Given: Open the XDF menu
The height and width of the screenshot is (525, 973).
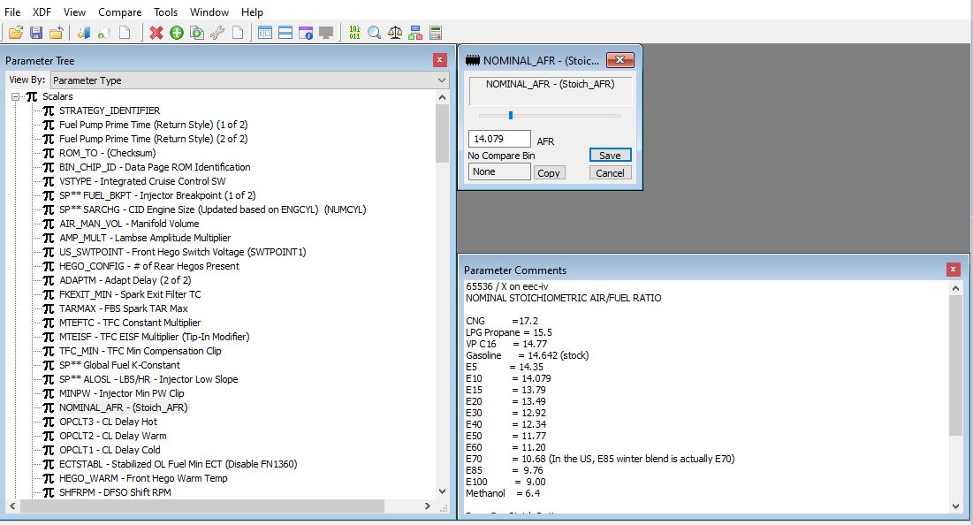Looking at the screenshot, I should coord(42,11).
